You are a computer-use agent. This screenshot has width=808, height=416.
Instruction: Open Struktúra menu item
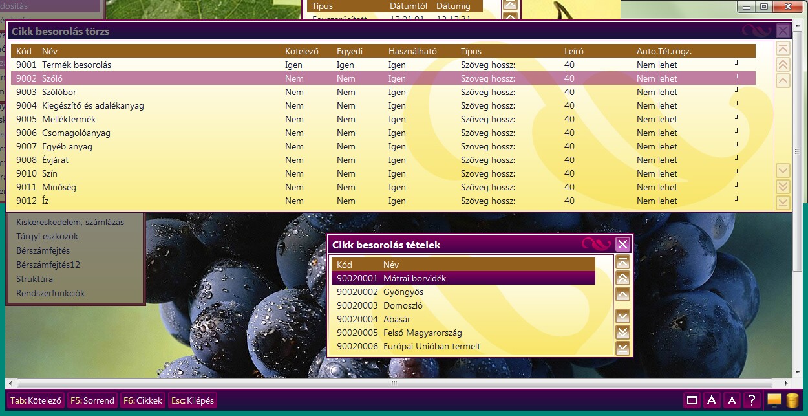(34, 279)
